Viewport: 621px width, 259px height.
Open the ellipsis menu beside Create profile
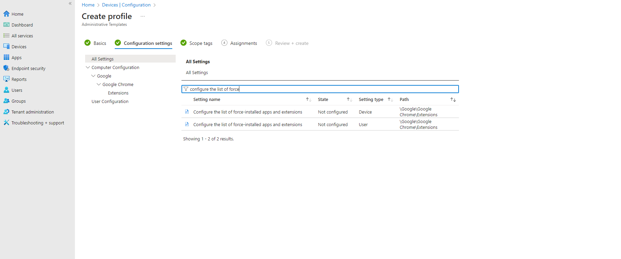pyautogui.click(x=143, y=16)
